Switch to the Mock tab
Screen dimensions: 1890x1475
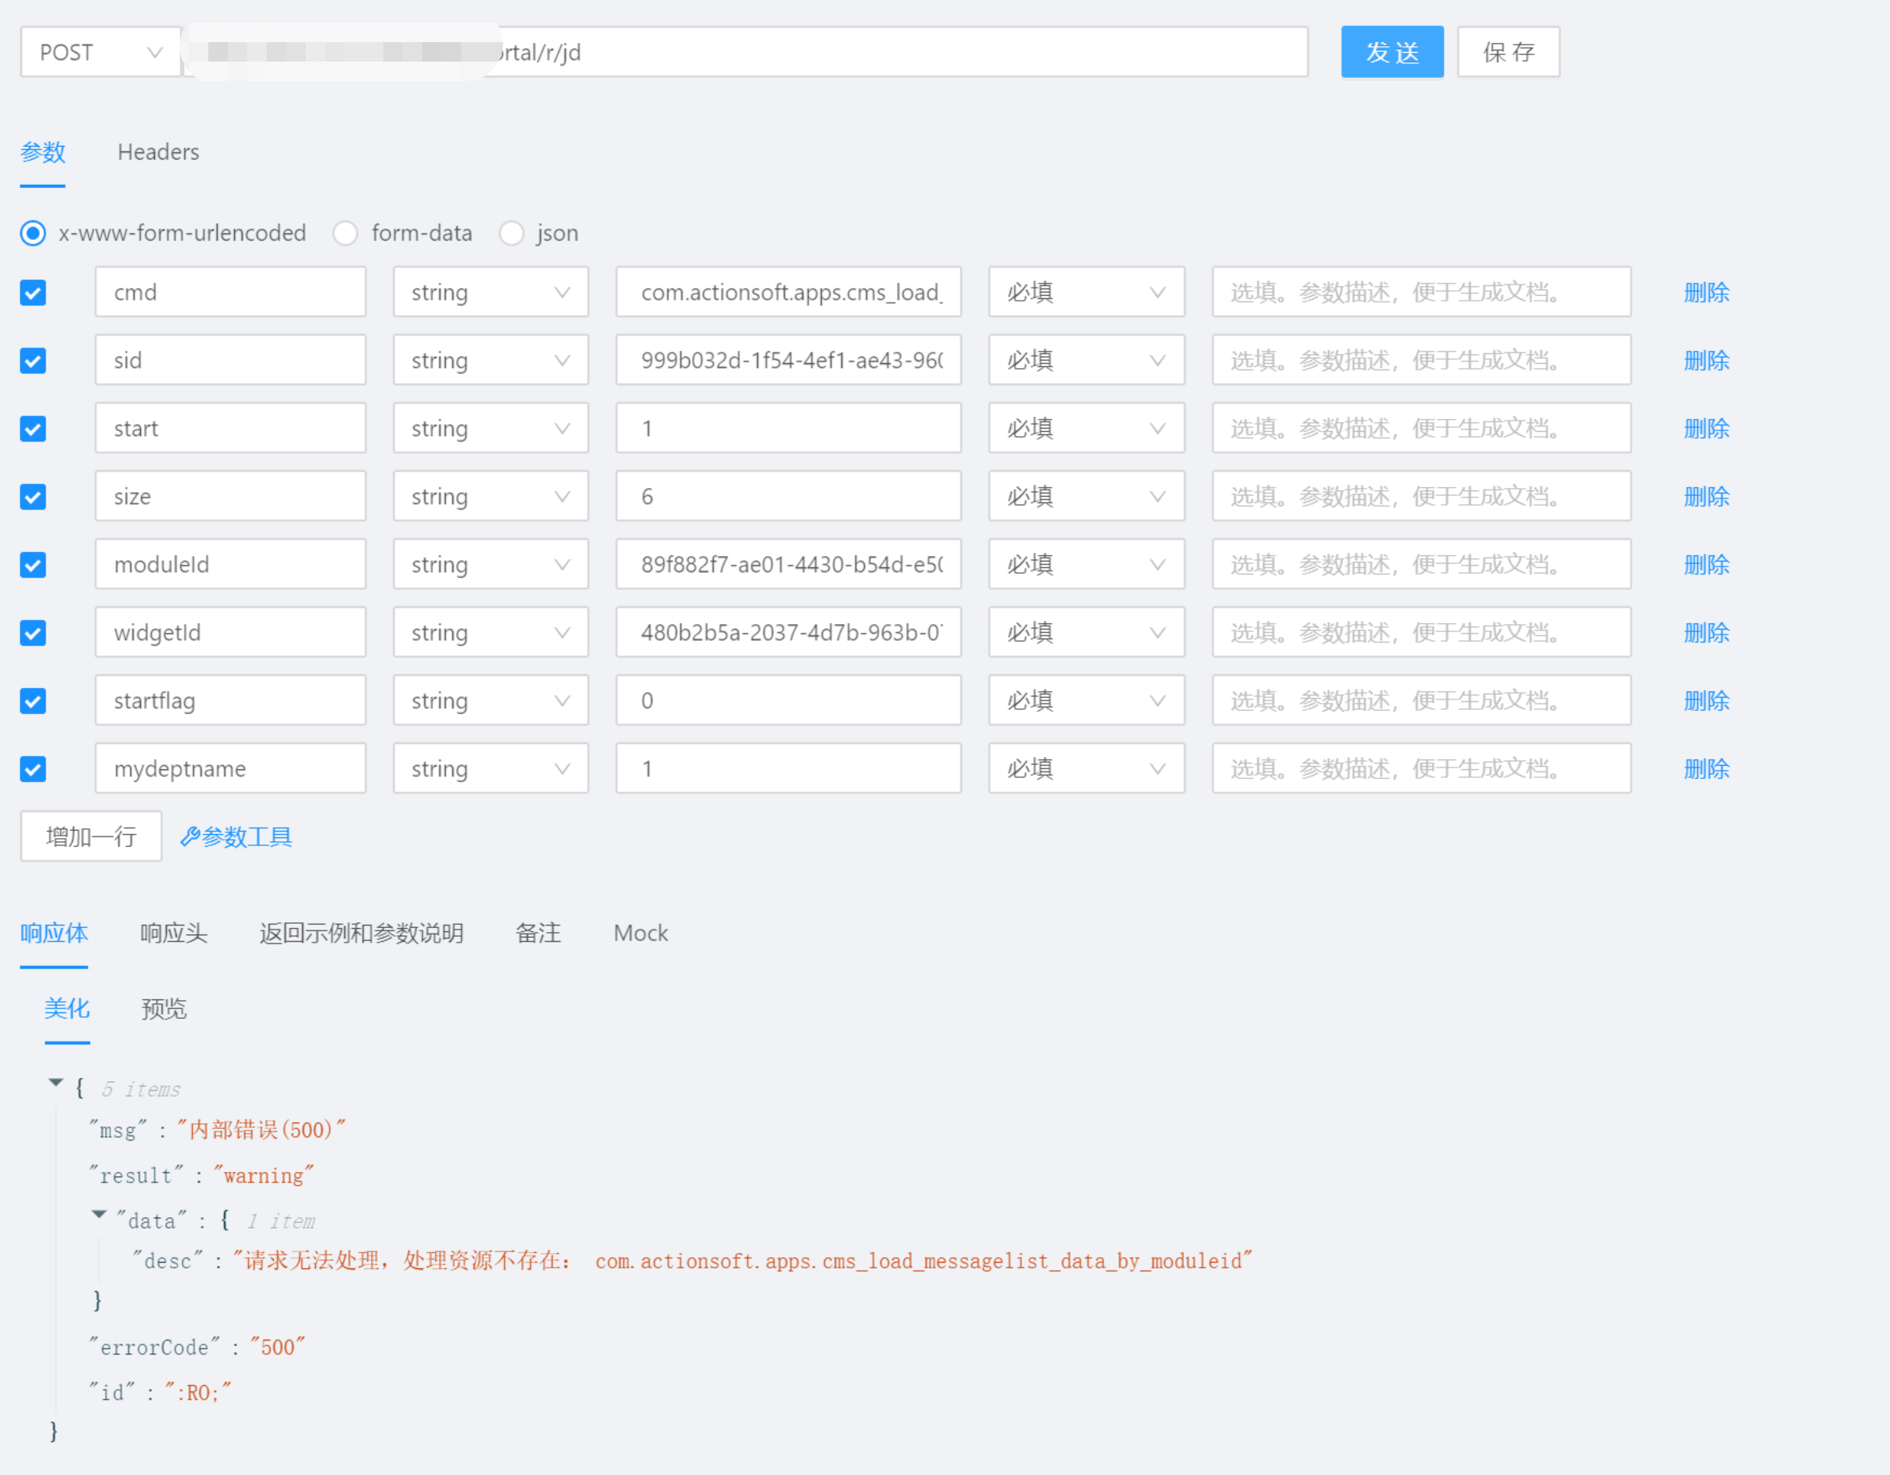(x=640, y=933)
